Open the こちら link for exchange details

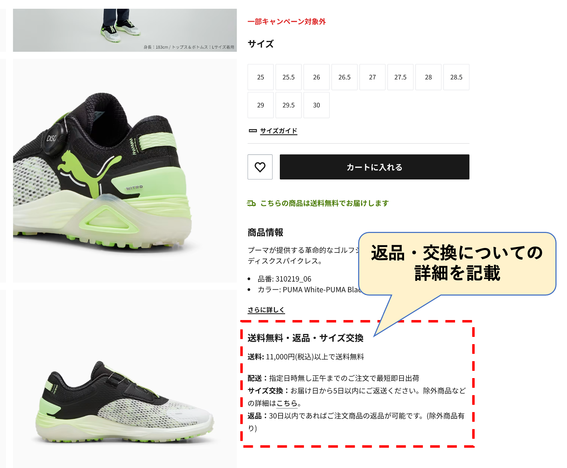tap(287, 403)
